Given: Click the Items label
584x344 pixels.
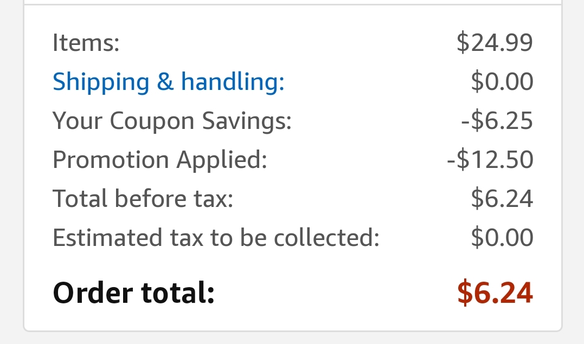Looking at the screenshot, I should tap(86, 43).
